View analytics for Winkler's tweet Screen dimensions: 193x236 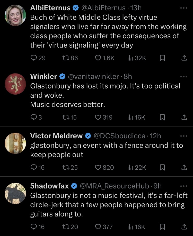tap(136, 117)
